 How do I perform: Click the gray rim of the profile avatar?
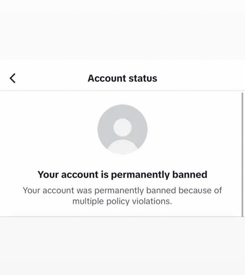tap(102, 129)
